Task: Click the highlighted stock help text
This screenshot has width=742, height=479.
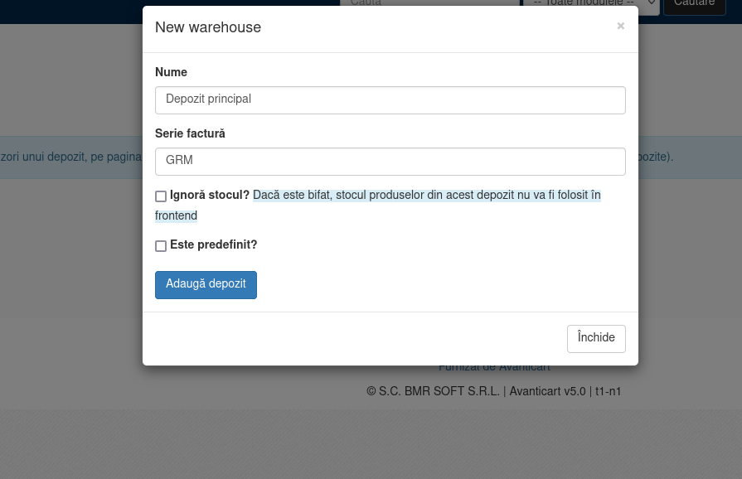Action: point(378,206)
